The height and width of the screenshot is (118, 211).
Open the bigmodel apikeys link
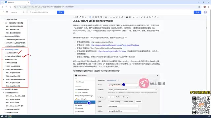[x=115, y=45]
